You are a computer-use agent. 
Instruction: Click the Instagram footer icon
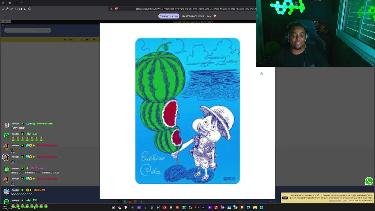click(136, 202)
